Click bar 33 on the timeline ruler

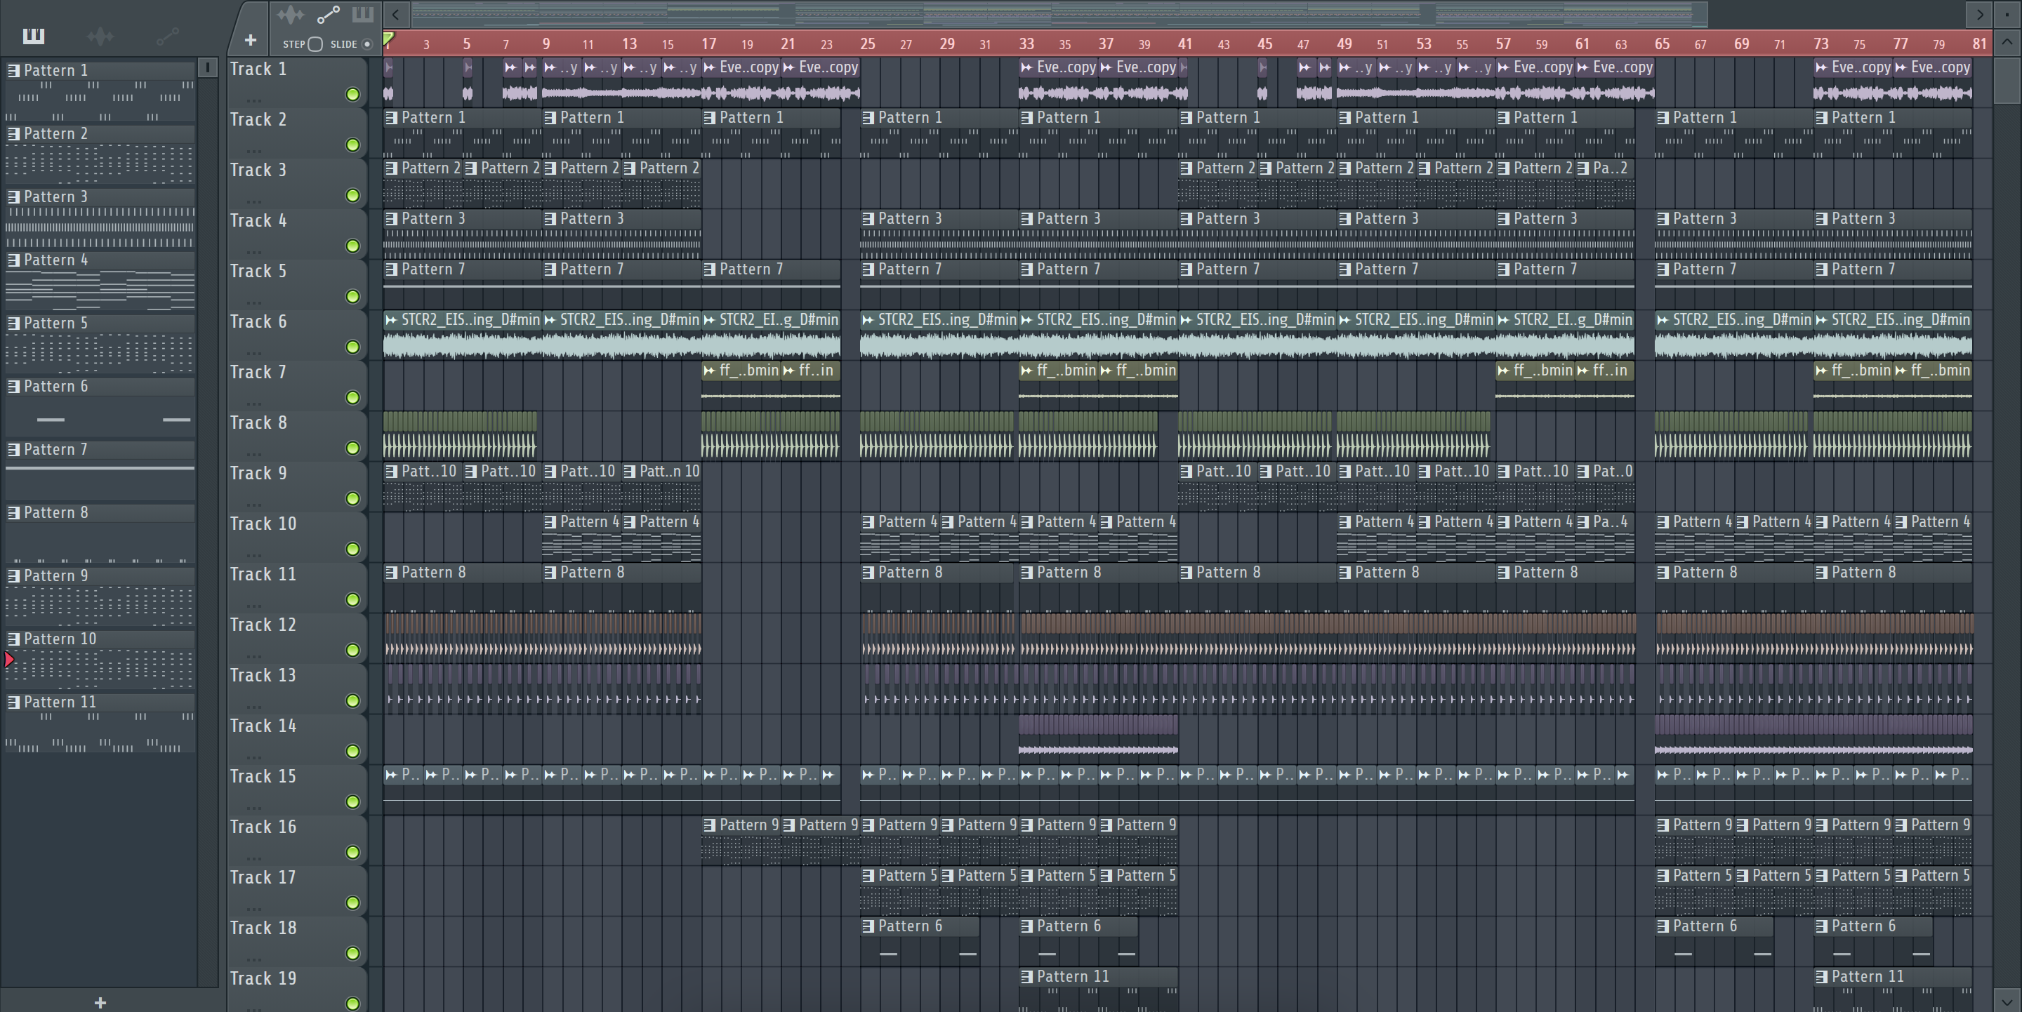coord(1026,44)
